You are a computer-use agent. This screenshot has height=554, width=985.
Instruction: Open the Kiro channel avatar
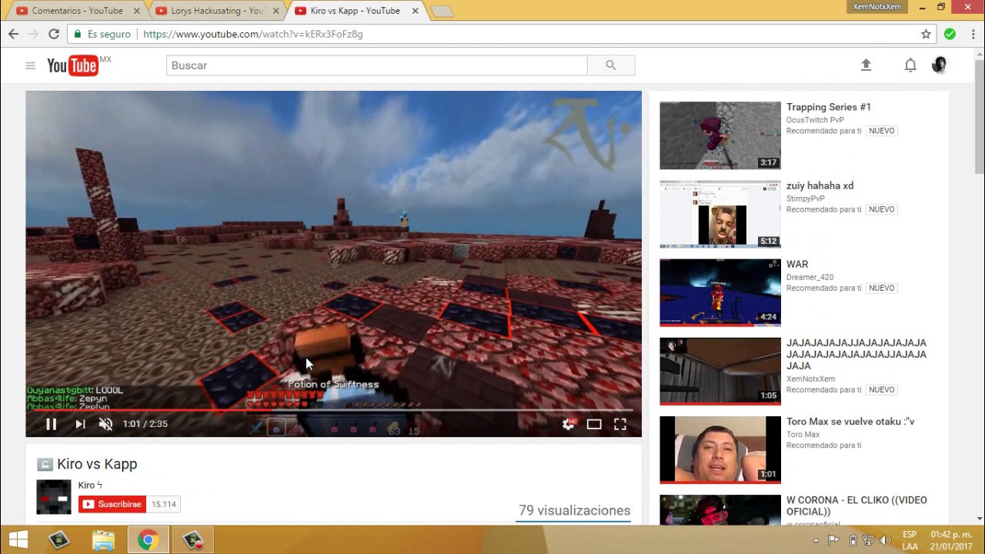(54, 497)
